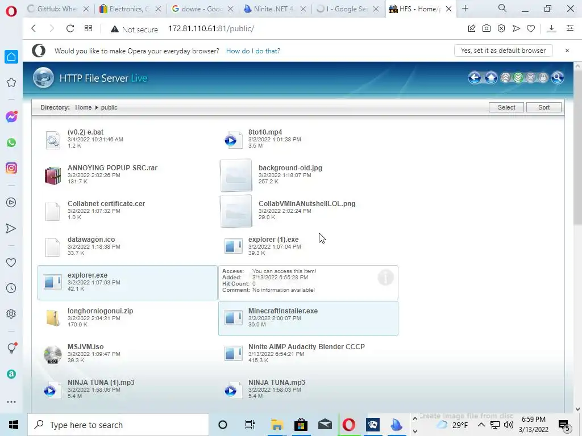Open ANNOYING POPUP SRC.rar file
The height and width of the screenshot is (436, 582).
(x=113, y=168)
